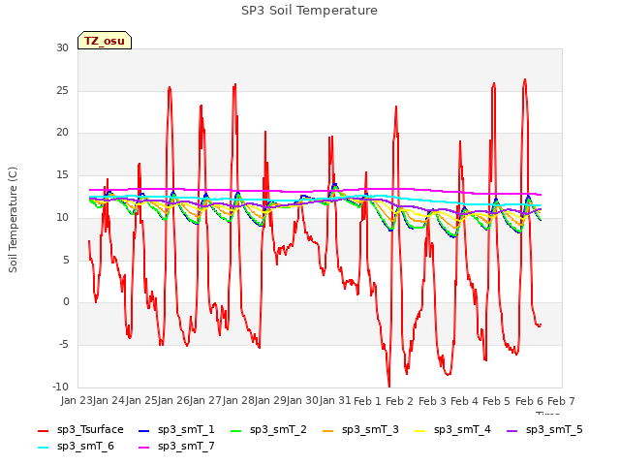Click the 15 y-axis tick label
The height and width of the screenshot is (465, 620).
tap(62, 174)
